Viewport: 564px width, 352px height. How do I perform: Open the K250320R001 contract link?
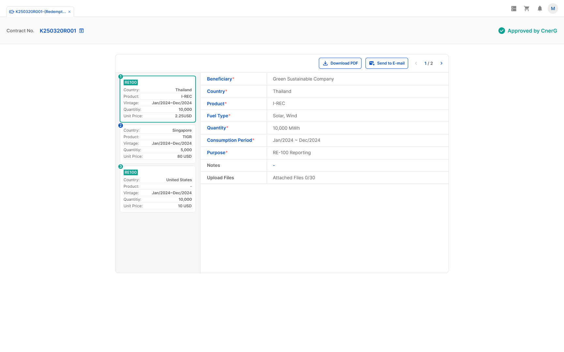coord(58,31)
